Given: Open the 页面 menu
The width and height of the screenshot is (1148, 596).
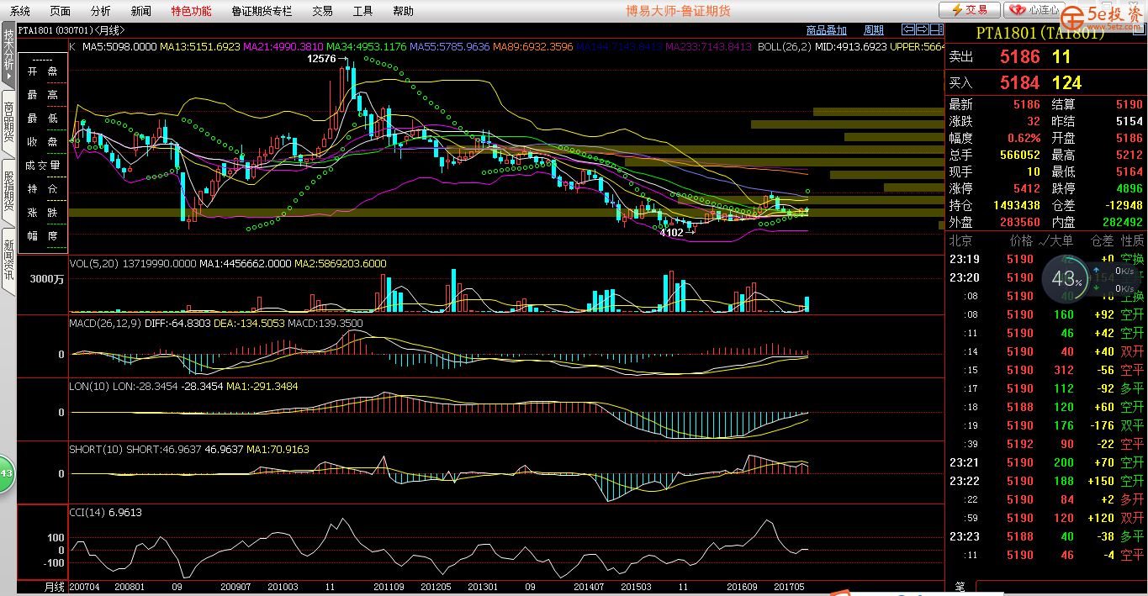Looking at the screenshot, I should click(60, 11).
